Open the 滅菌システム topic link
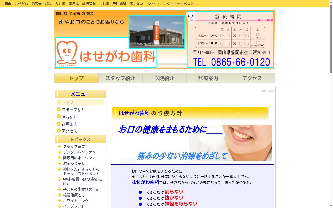 click(74, 164)
